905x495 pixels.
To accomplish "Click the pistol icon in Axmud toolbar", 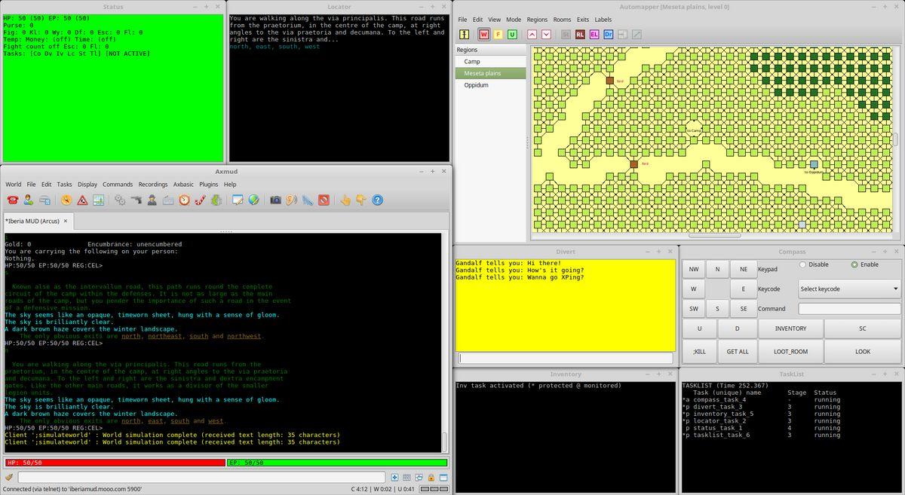I will 136,200.
